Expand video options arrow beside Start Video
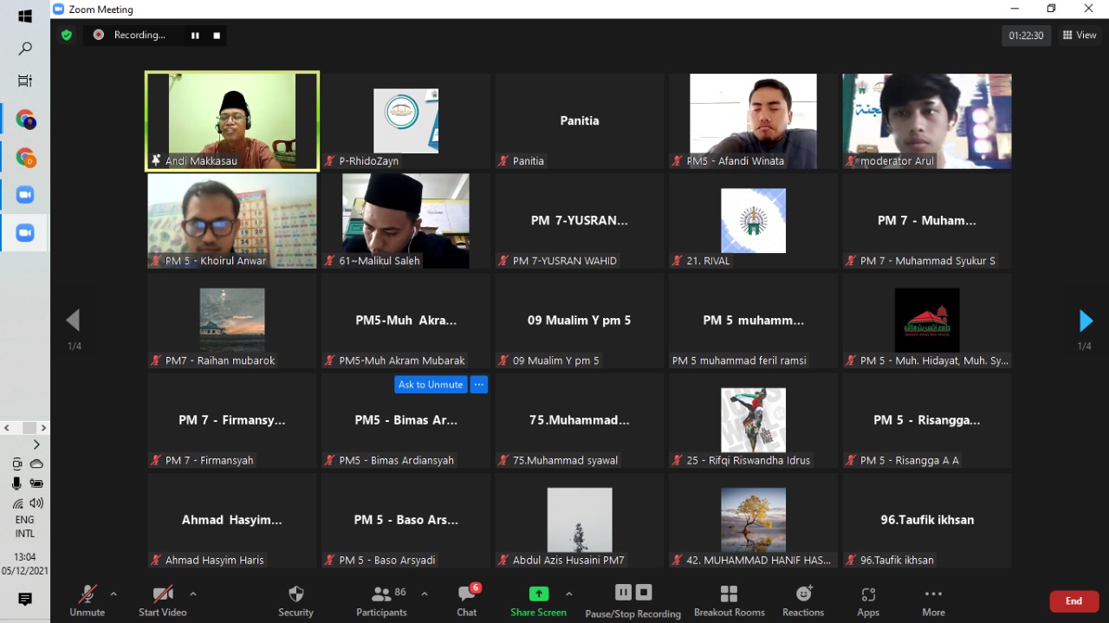This screenshot has height=623, width=1109. (193, 594)
